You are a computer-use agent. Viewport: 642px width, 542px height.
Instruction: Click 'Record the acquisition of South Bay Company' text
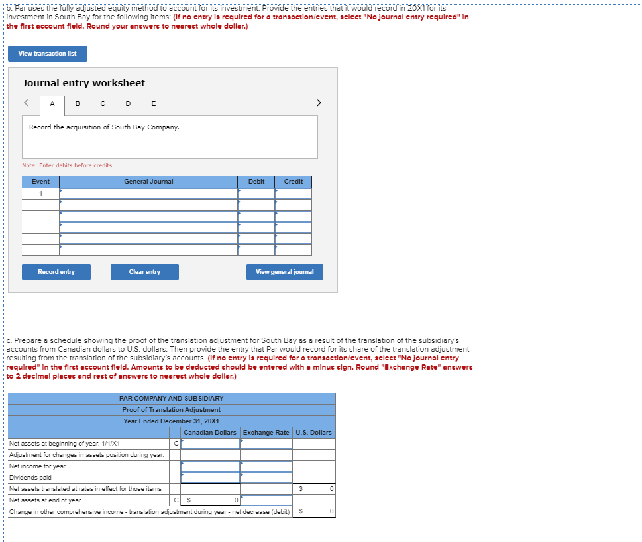point(104,127)
